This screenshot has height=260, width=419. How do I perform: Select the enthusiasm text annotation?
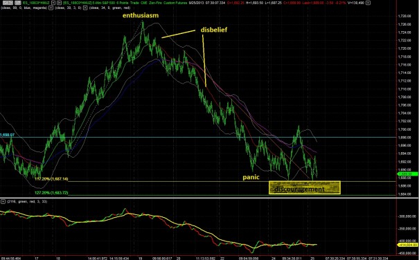141,15
